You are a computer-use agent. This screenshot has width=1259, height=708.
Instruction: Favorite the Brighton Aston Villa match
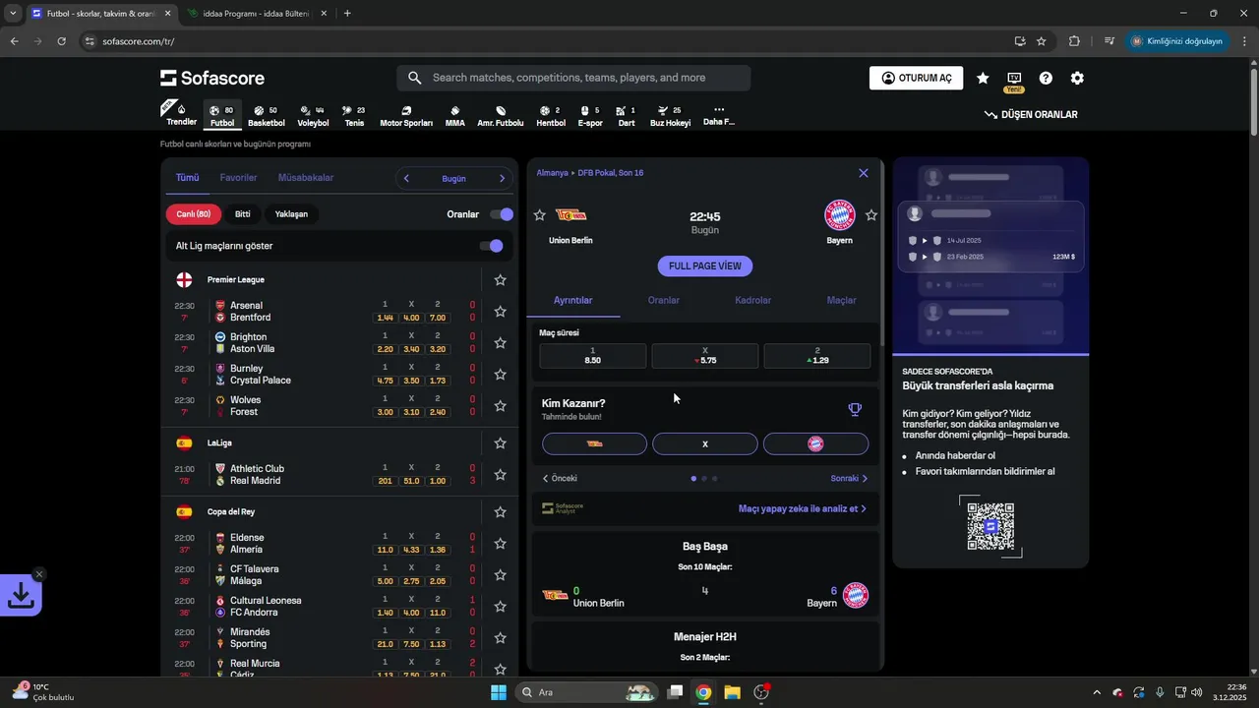(x=500, y=343)
